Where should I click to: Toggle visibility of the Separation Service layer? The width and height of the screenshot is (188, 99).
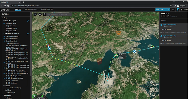pyautogui.click(x=4, y=39)
